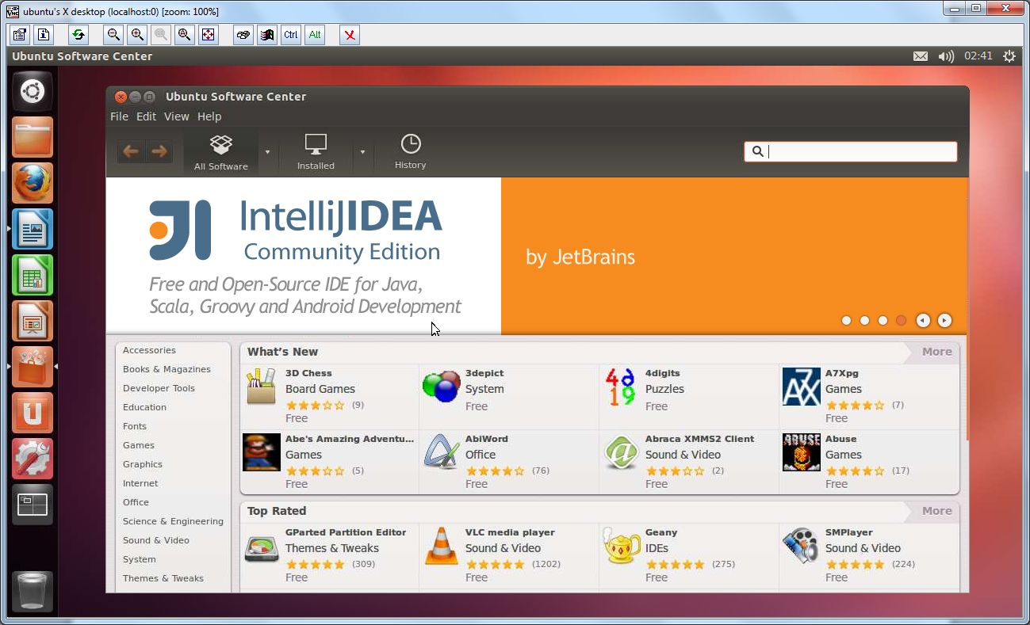Select the Developer Tools category
Image resolution: width=1030 pixels, height=625 pixels.
pos(159,388)
